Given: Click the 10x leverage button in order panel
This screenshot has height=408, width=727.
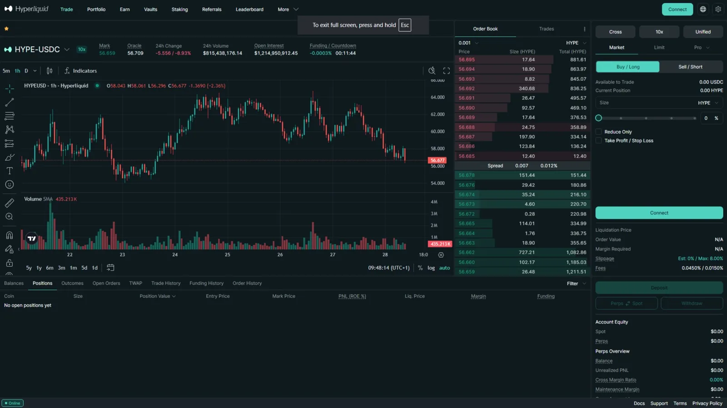Looking at the screenshot, I should pos(659,32).
